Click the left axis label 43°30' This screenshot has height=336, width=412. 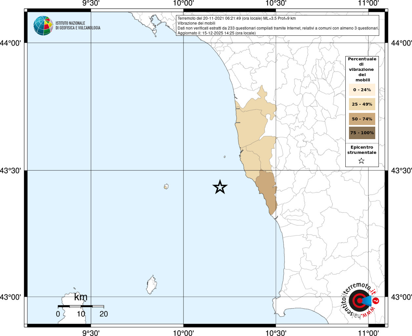pos(11,171)
